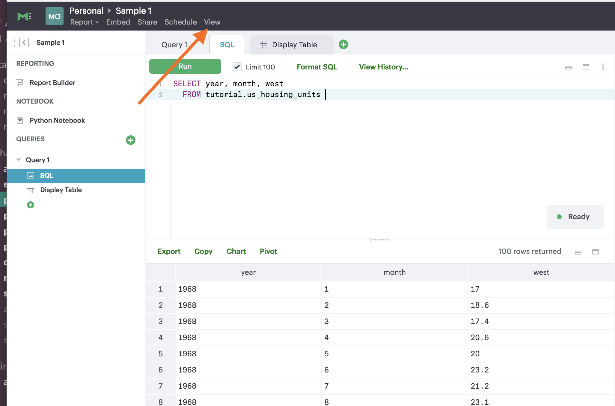Click 100 rows returned text
The width and height of the screenshot is (615, 406).
tap(530, 252)
